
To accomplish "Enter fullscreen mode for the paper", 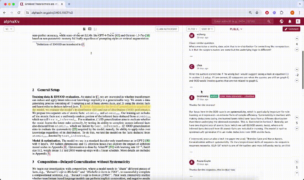I will (x=95, y=29).
